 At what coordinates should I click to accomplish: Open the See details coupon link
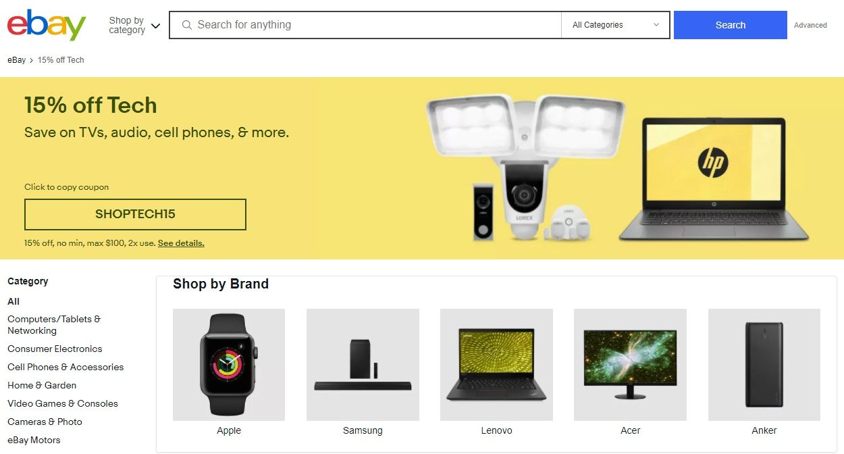click(x=181, y=243)
